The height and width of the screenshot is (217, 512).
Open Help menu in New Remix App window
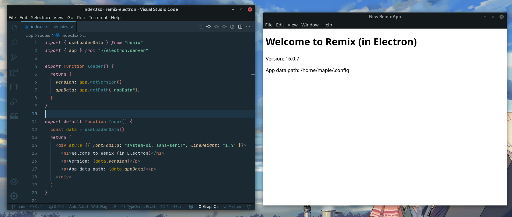click(x=327, y=25)
